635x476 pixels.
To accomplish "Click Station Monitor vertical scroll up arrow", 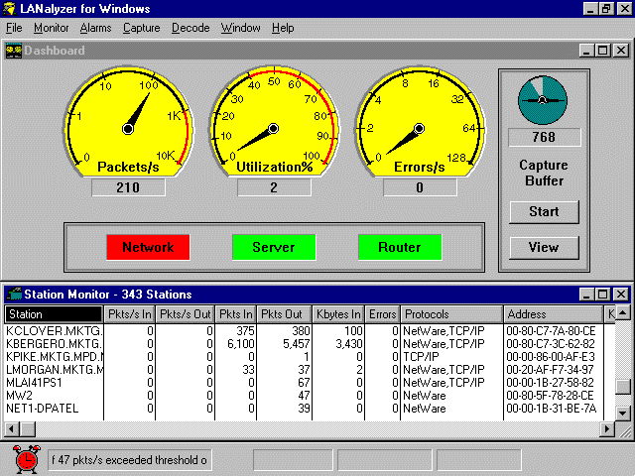I will pyautogui.click(x=623, y=313).
